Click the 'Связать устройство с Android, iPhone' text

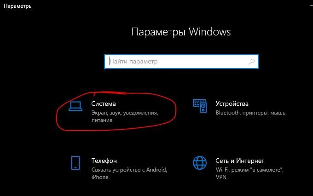point(129,173)
